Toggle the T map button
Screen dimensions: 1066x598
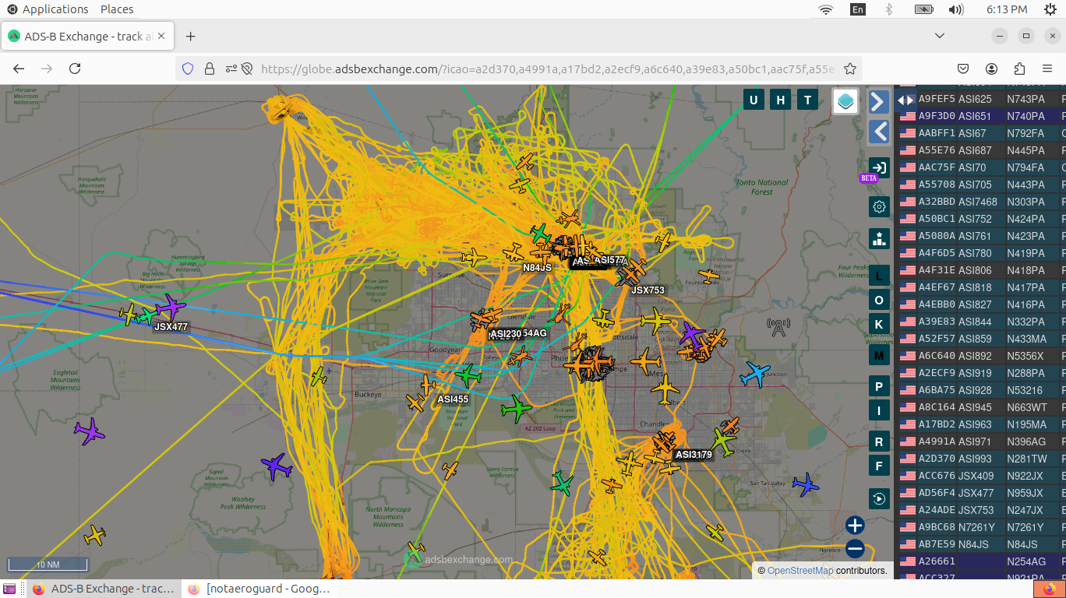(x=808, y=100)
